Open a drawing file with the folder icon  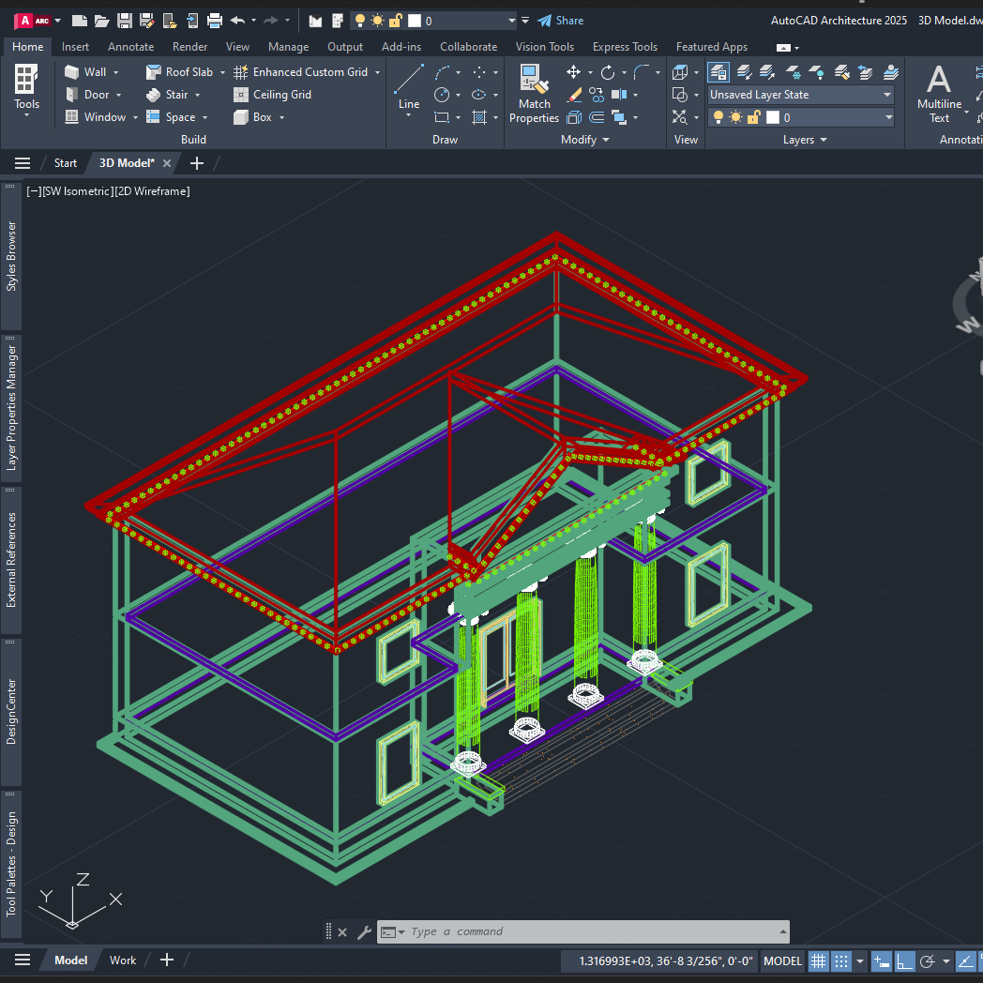click(x=101, y=21)
